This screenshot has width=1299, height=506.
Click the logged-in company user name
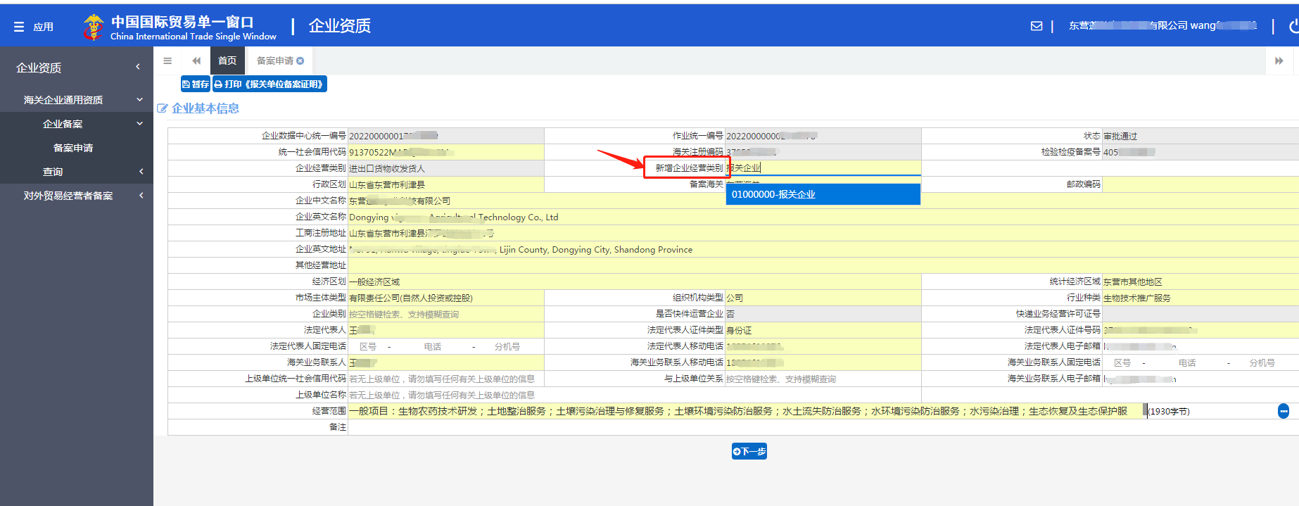point(1162,25)
